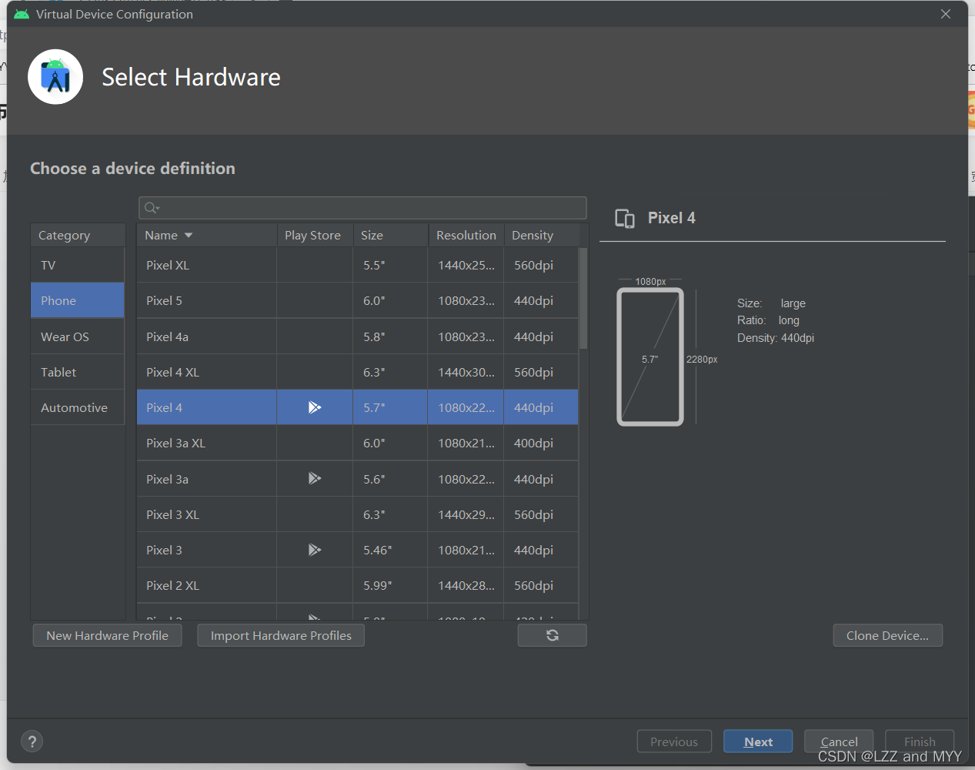Click the device icon beside Pixel 4 title
Image resolution: width=975 pixels, height=770 pixels.
[x=625, y=219]
